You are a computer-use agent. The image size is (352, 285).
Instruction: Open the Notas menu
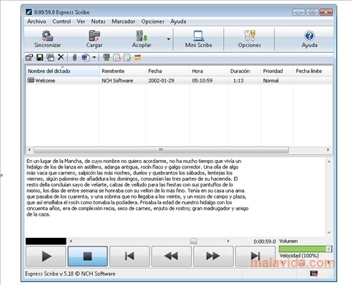98,21
